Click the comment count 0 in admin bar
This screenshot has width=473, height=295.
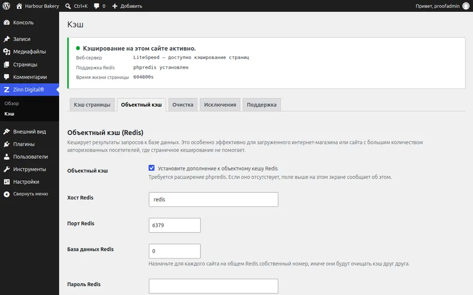tap(104, 6)
